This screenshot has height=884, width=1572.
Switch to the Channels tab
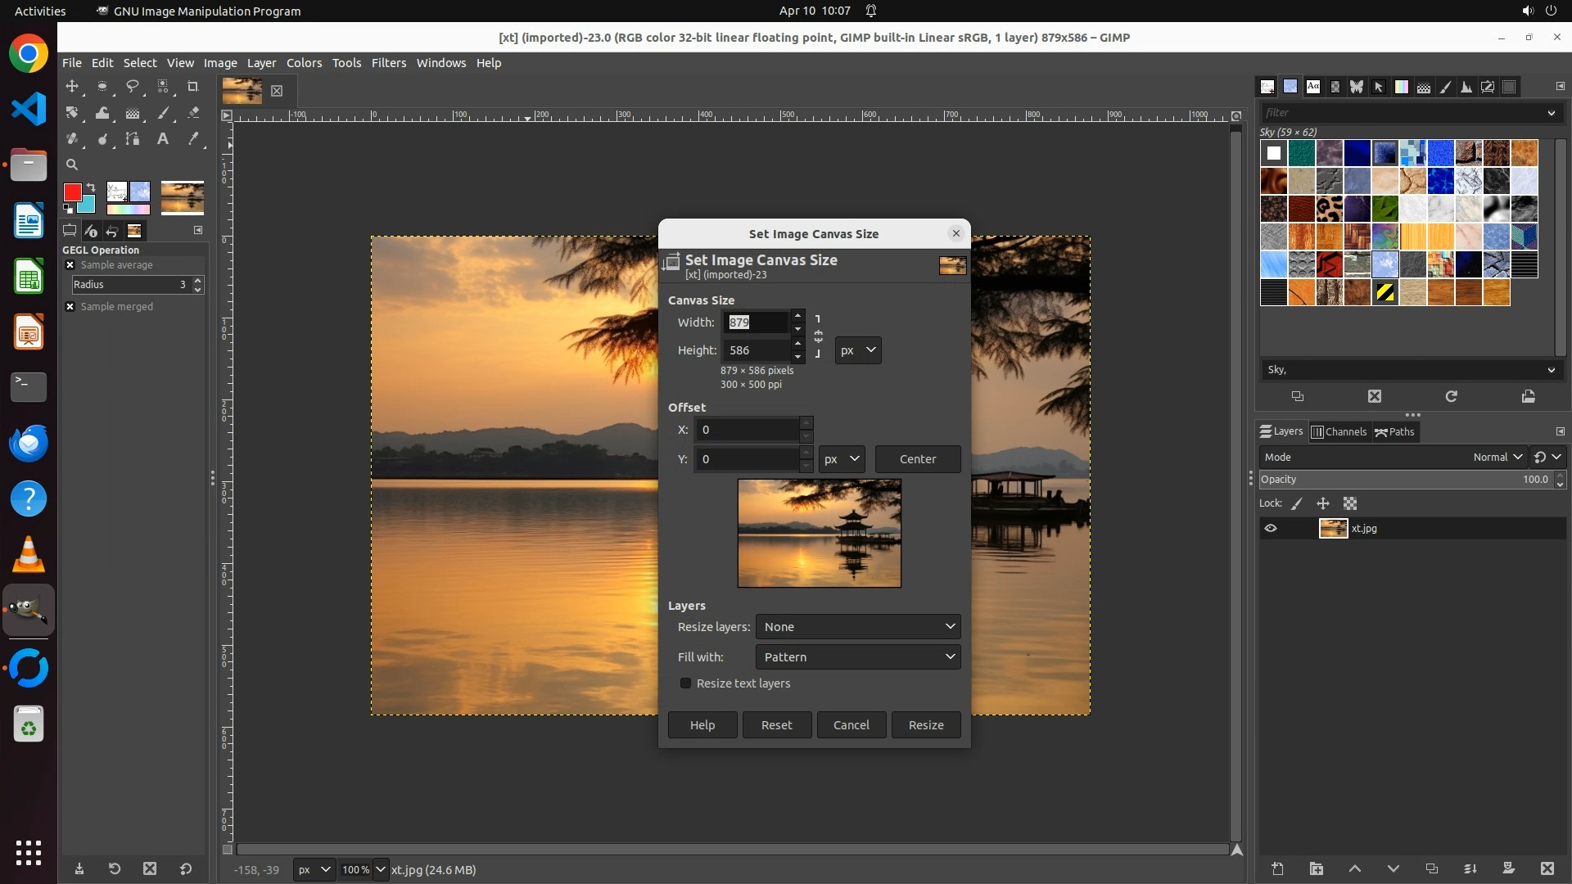pos(1339,431)
